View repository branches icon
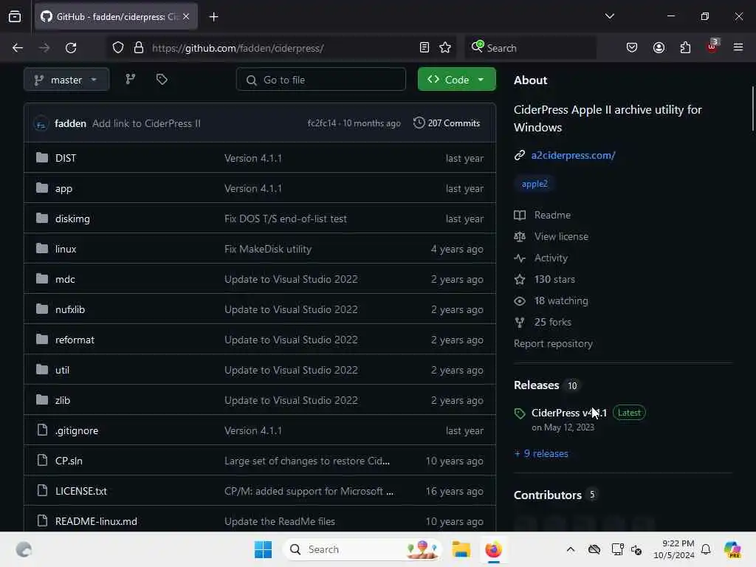Viewport: 756px width, 567px height. tap(130, 80)
